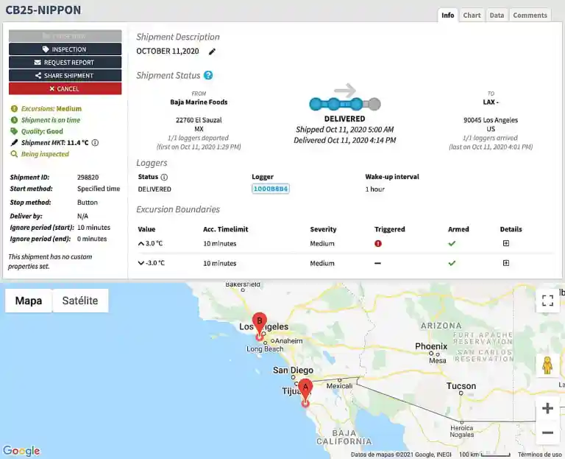Zoom out on the map
Screen dimensions: 565x459
coord(547,432)
